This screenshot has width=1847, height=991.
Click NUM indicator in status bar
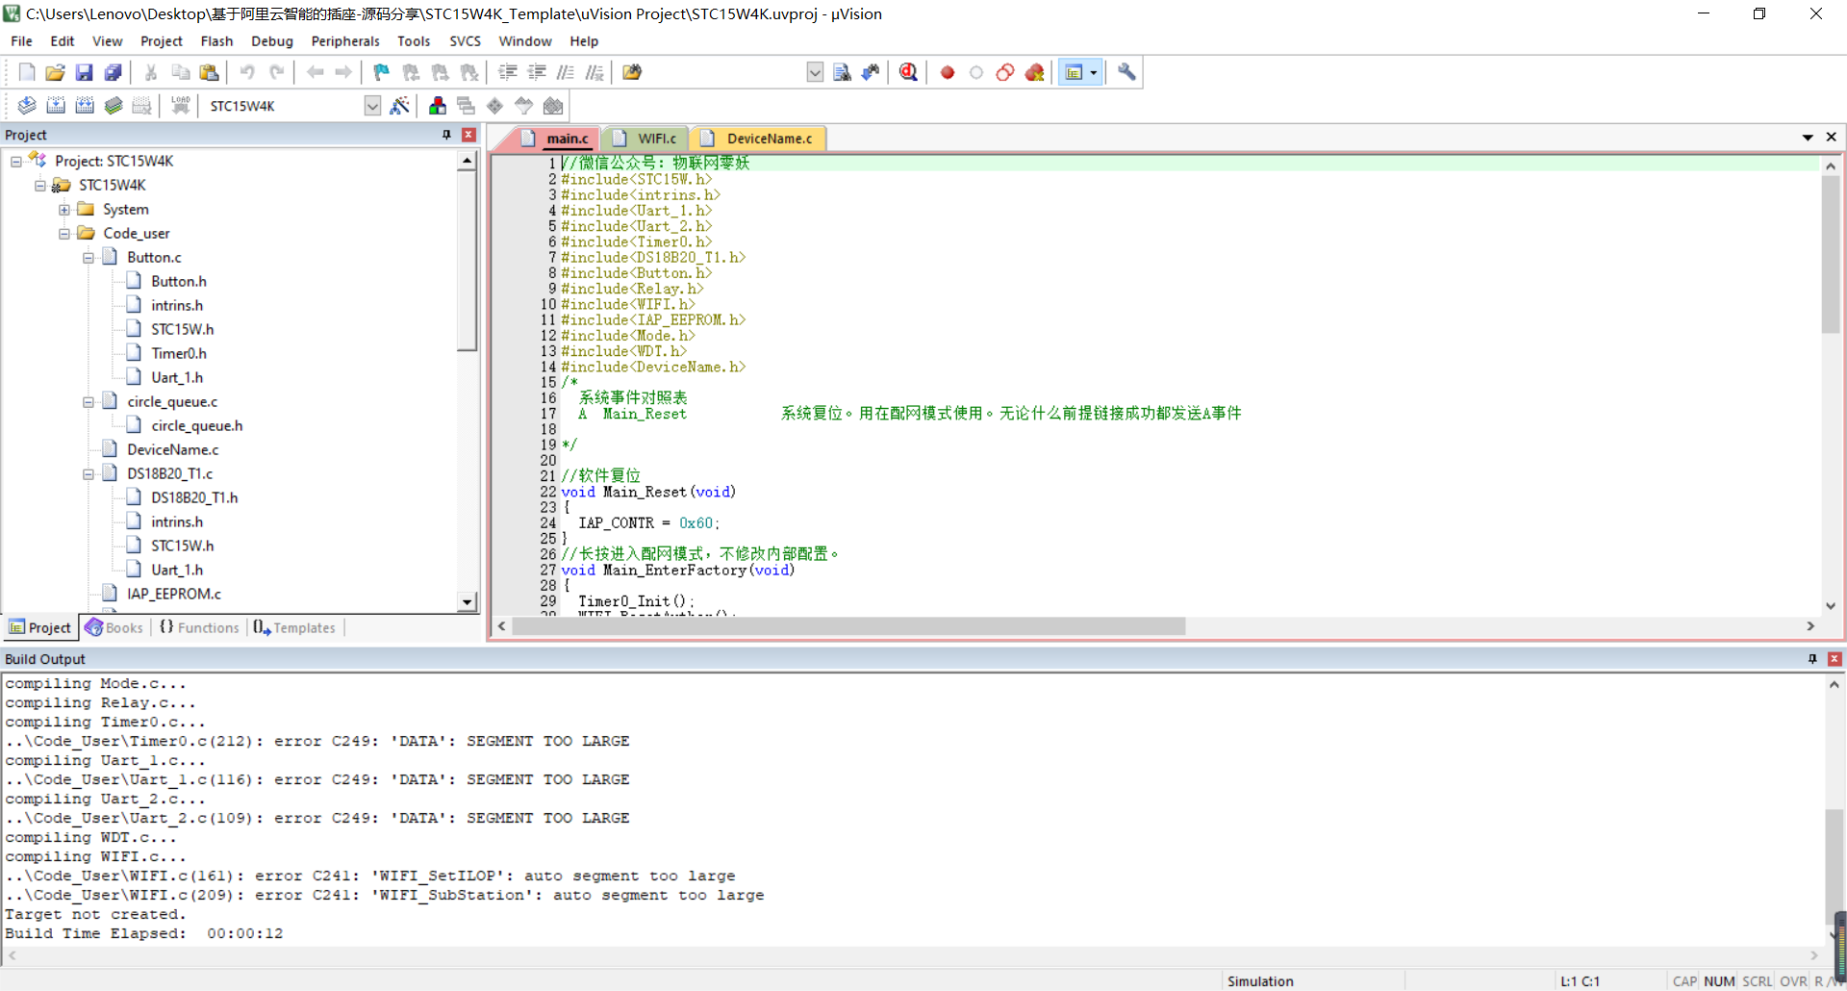pyautogui.click(x=1719, y=981)
